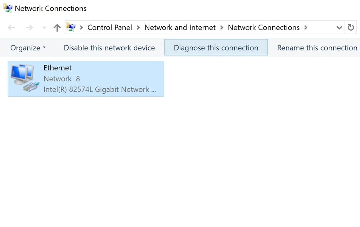The height and width of the screenshot is (227, 360).
Task: Click the address bar location icon
Action: 71,27
